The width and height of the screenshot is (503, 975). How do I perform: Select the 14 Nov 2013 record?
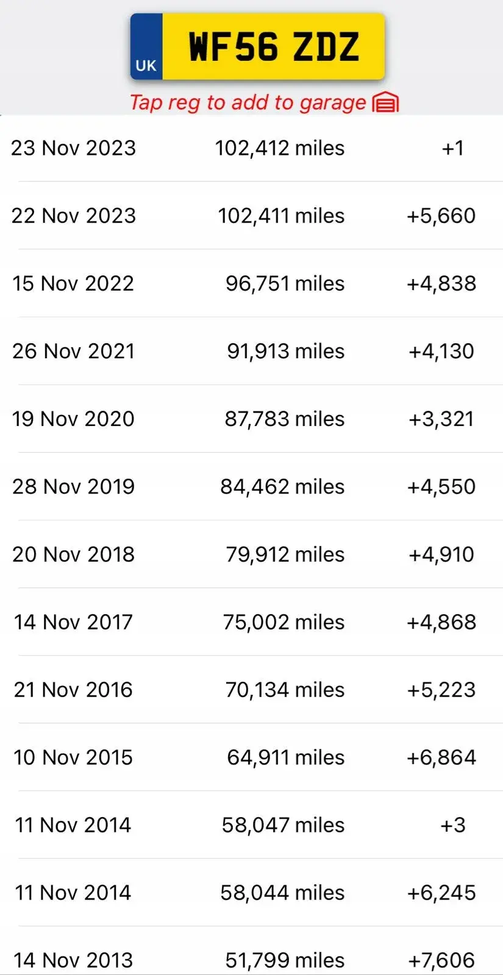tap(251, 954)
